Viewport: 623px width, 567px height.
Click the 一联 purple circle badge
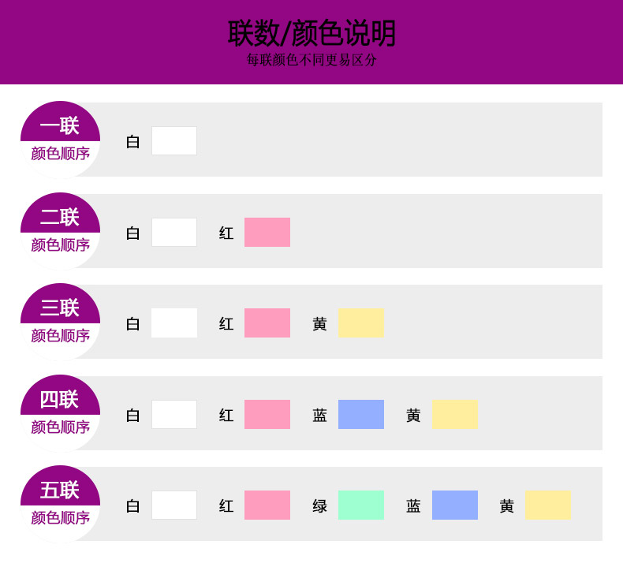tap(60, 139)
